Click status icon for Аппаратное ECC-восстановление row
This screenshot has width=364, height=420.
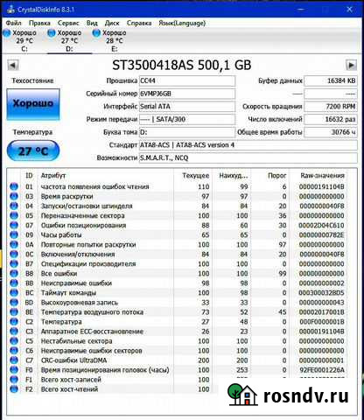(14, 331)
